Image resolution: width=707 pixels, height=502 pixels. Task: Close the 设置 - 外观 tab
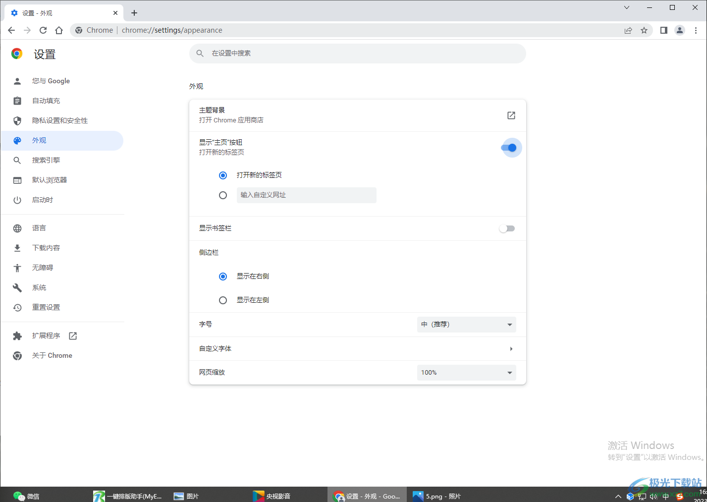115,13
